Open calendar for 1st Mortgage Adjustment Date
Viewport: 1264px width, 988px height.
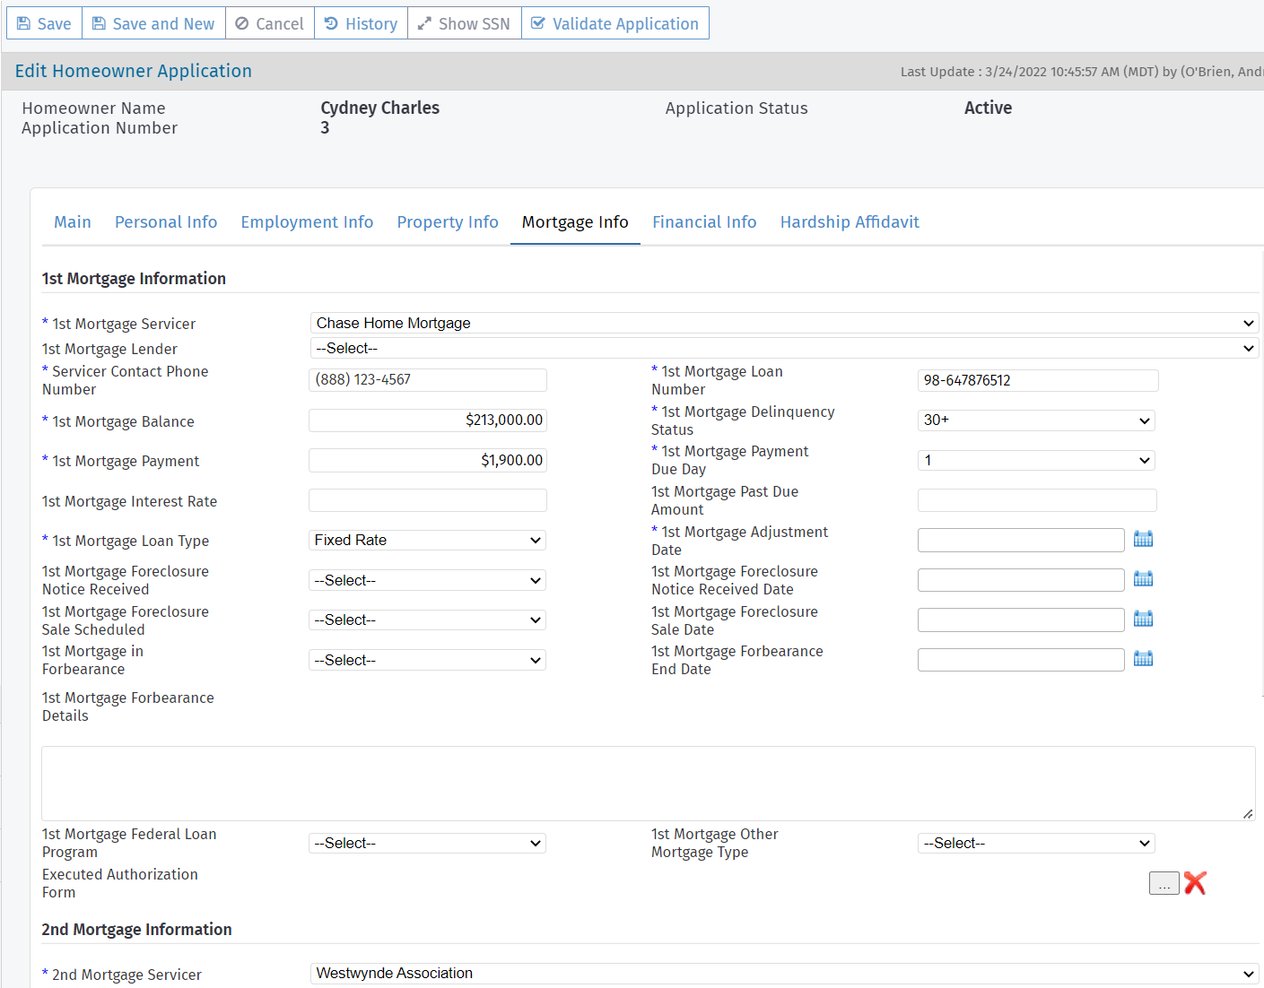1143,539
